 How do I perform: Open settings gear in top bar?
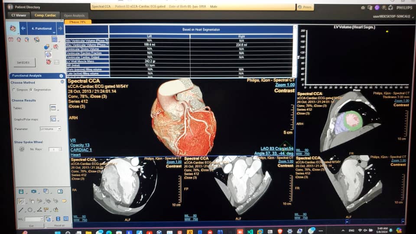[363, 8]
